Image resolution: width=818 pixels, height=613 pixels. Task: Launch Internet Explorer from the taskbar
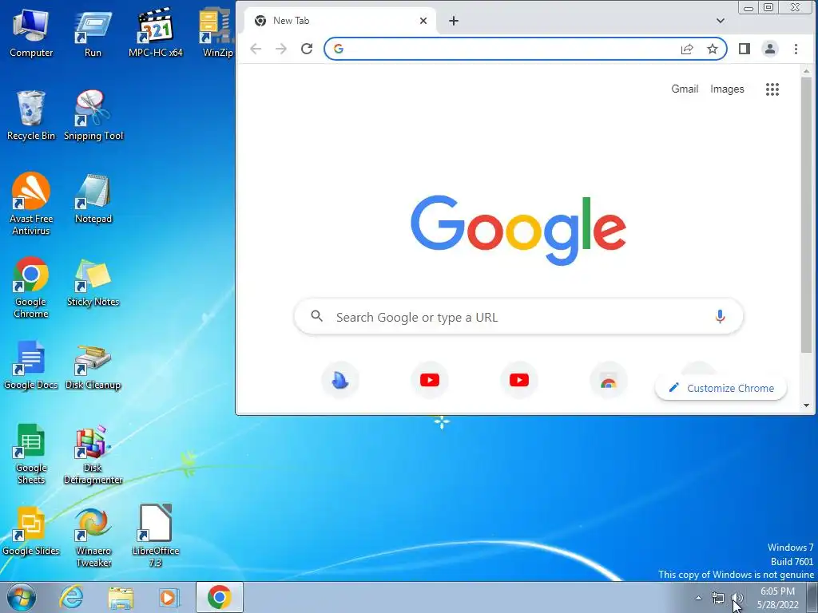(x=71, y=597)
